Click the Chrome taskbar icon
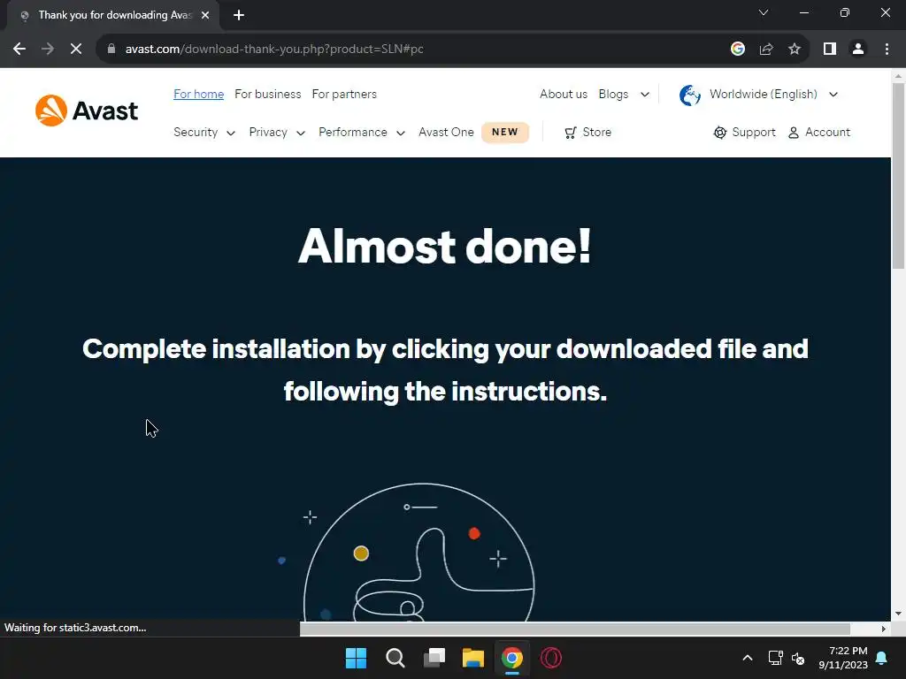 tap(512, 658)
